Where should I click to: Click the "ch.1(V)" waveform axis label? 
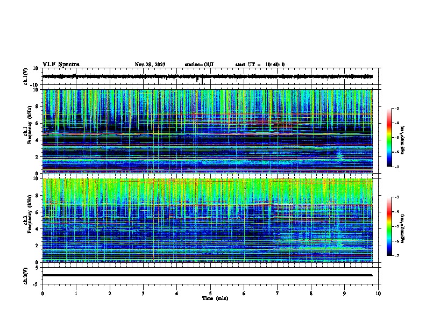tap(25, 76)
